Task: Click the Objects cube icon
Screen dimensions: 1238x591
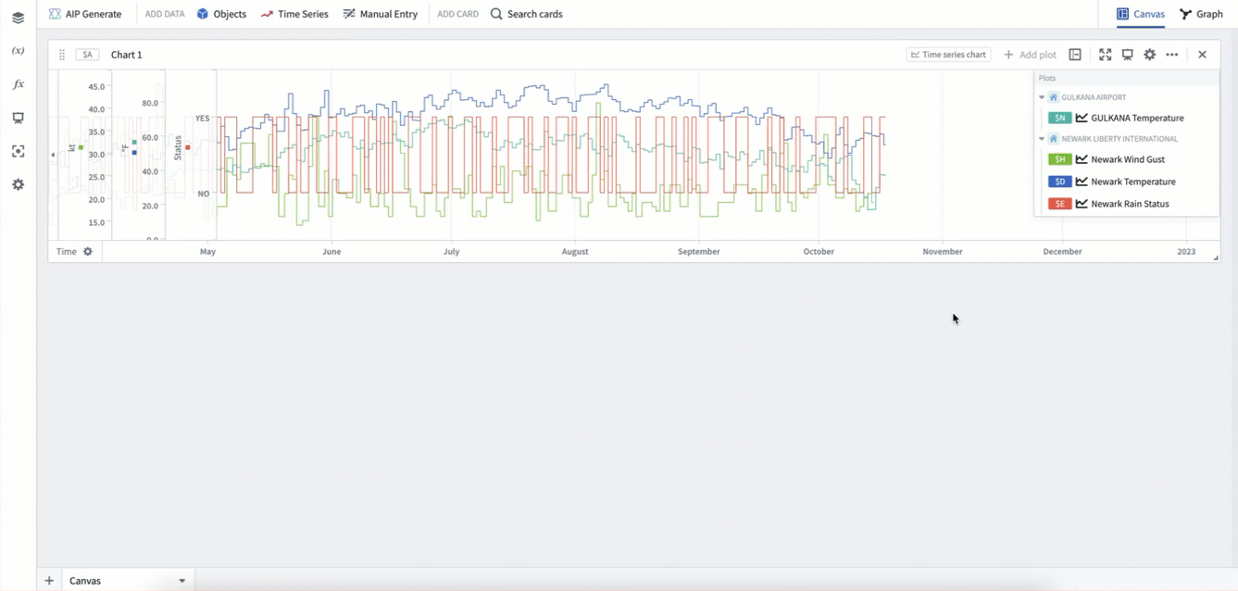Action: pos(202,14)
